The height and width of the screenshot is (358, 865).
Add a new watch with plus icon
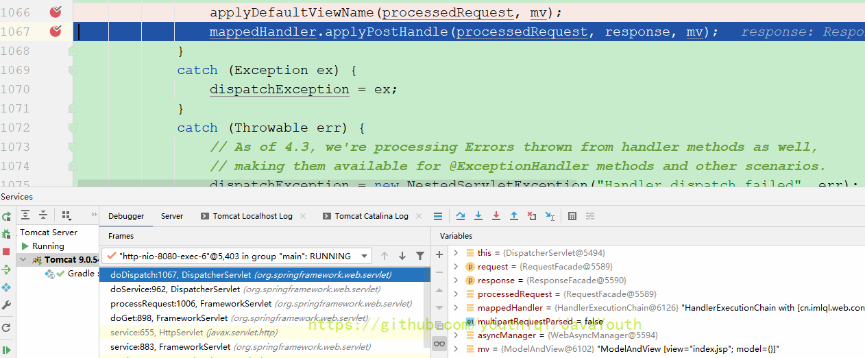(x=439, y=254)
